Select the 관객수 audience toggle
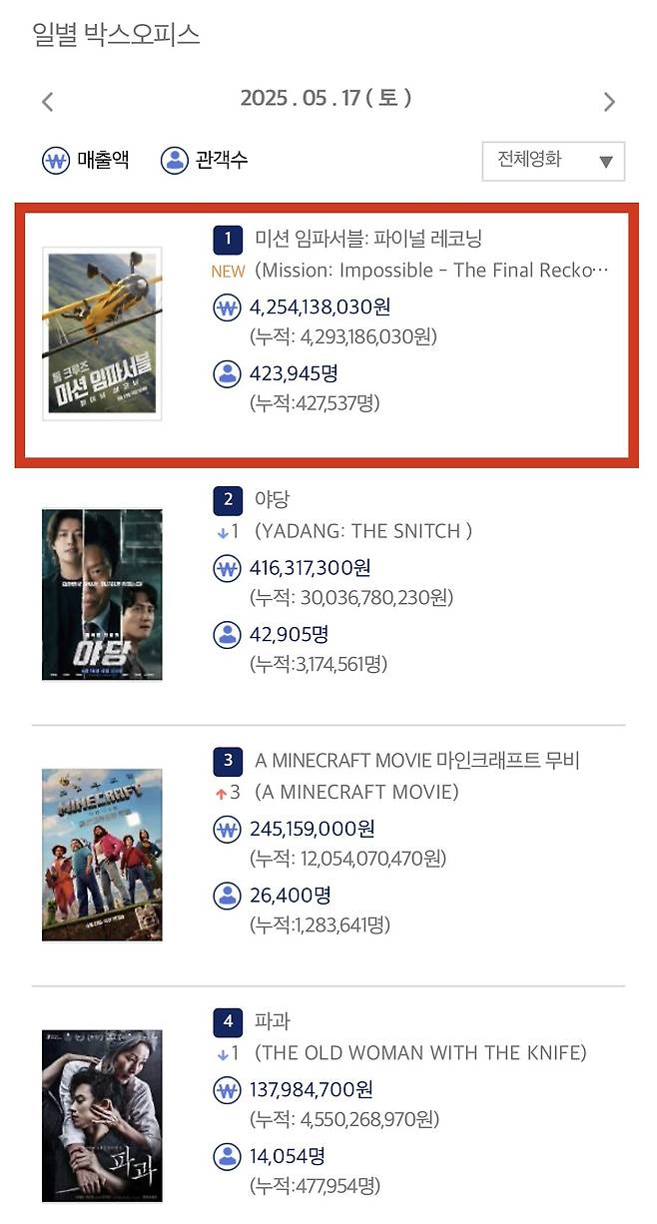This screenshot has width=657, height=1224. 205,160
